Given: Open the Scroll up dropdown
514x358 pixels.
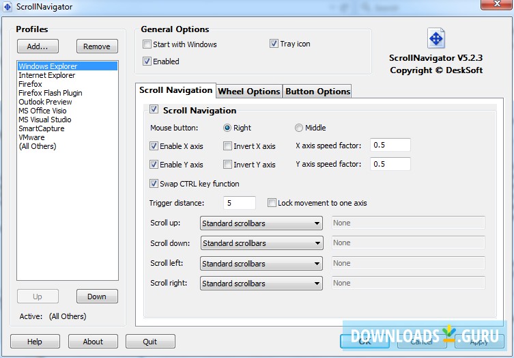Looking at the screenshot, I should coord(261,223).
